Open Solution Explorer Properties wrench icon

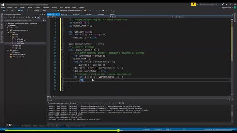[36, 17]
